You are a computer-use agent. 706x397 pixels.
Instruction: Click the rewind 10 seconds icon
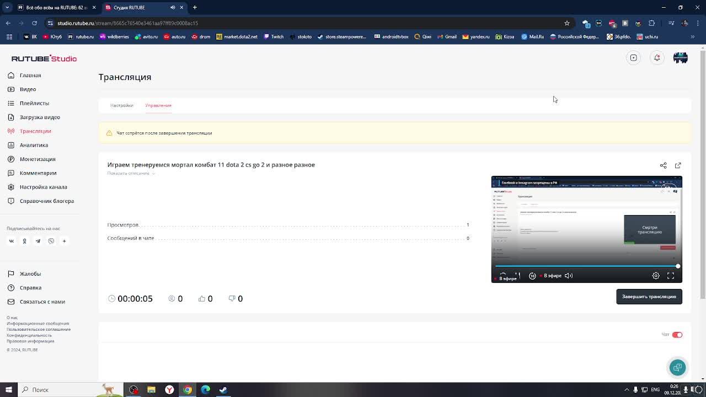pos(532,276)
